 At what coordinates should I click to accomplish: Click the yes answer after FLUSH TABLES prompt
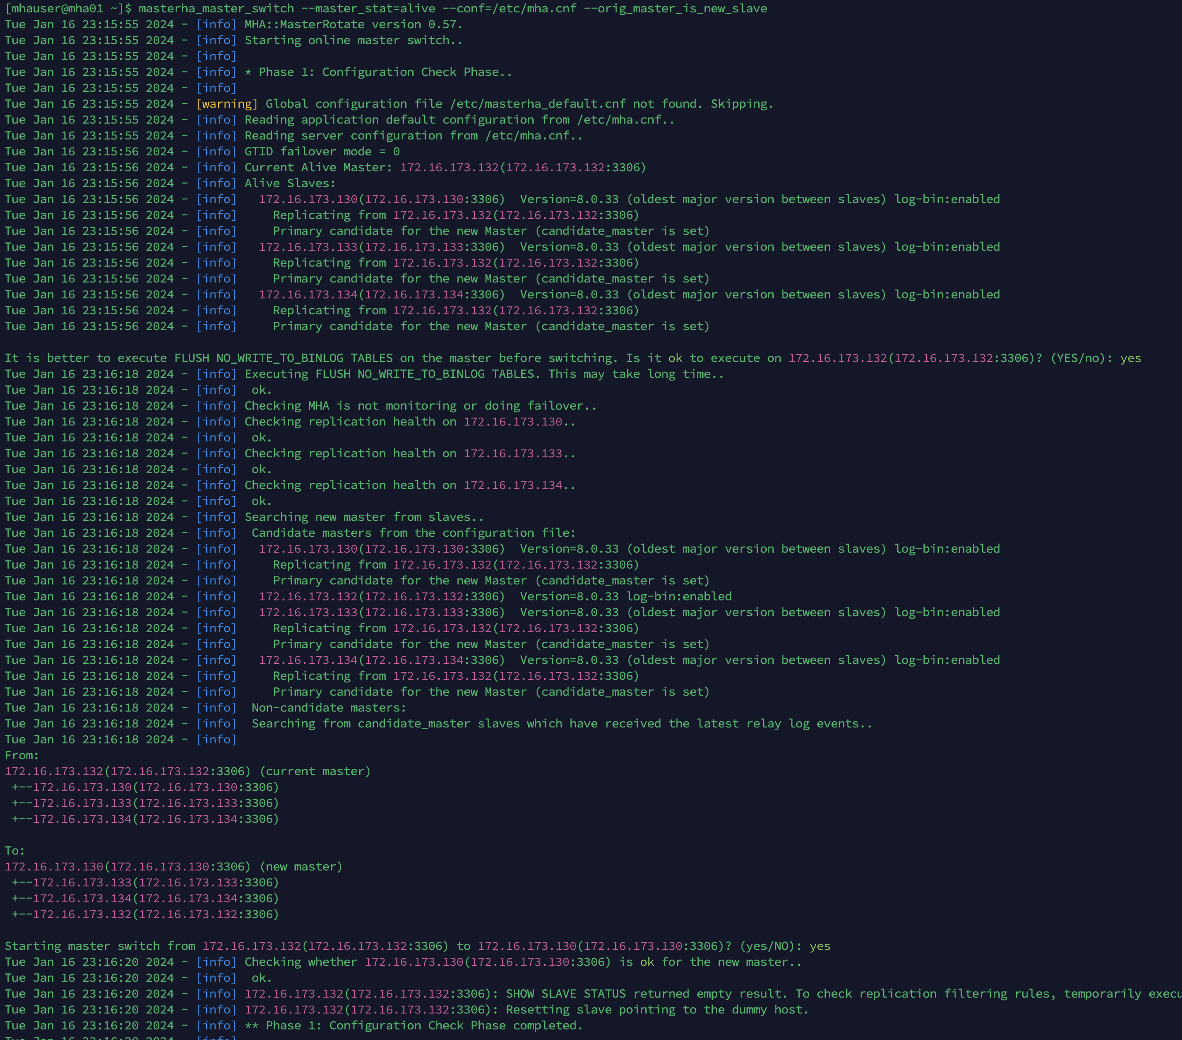point(1130,358)
